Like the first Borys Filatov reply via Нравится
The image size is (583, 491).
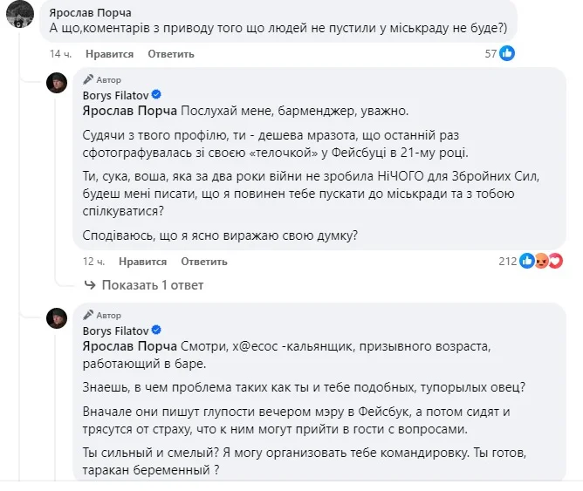pos(141,262)
